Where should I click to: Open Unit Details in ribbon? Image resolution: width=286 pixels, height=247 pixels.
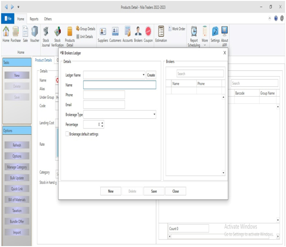pyautogui.click(x=85, y=36)
